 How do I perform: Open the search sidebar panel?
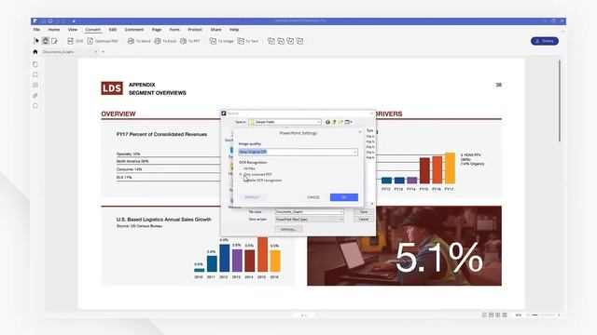pos(35,105)
